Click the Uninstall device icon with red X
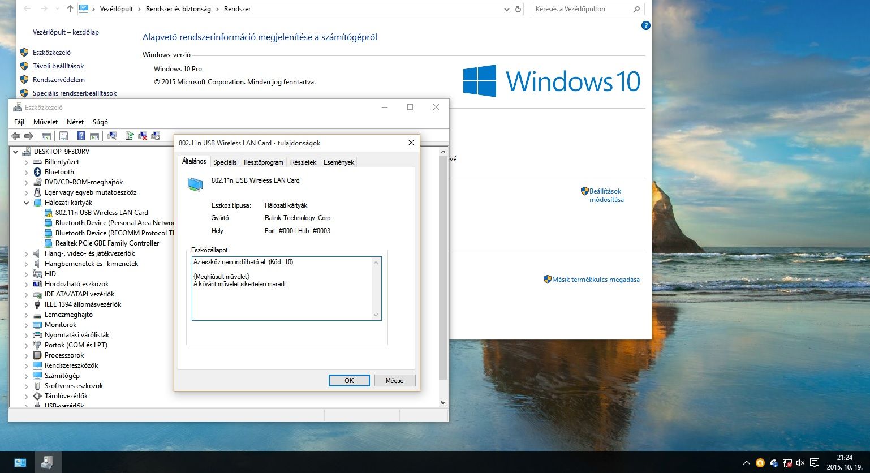Image resolution: width=870 pixels, height=473 pixels. coord(143,136)
